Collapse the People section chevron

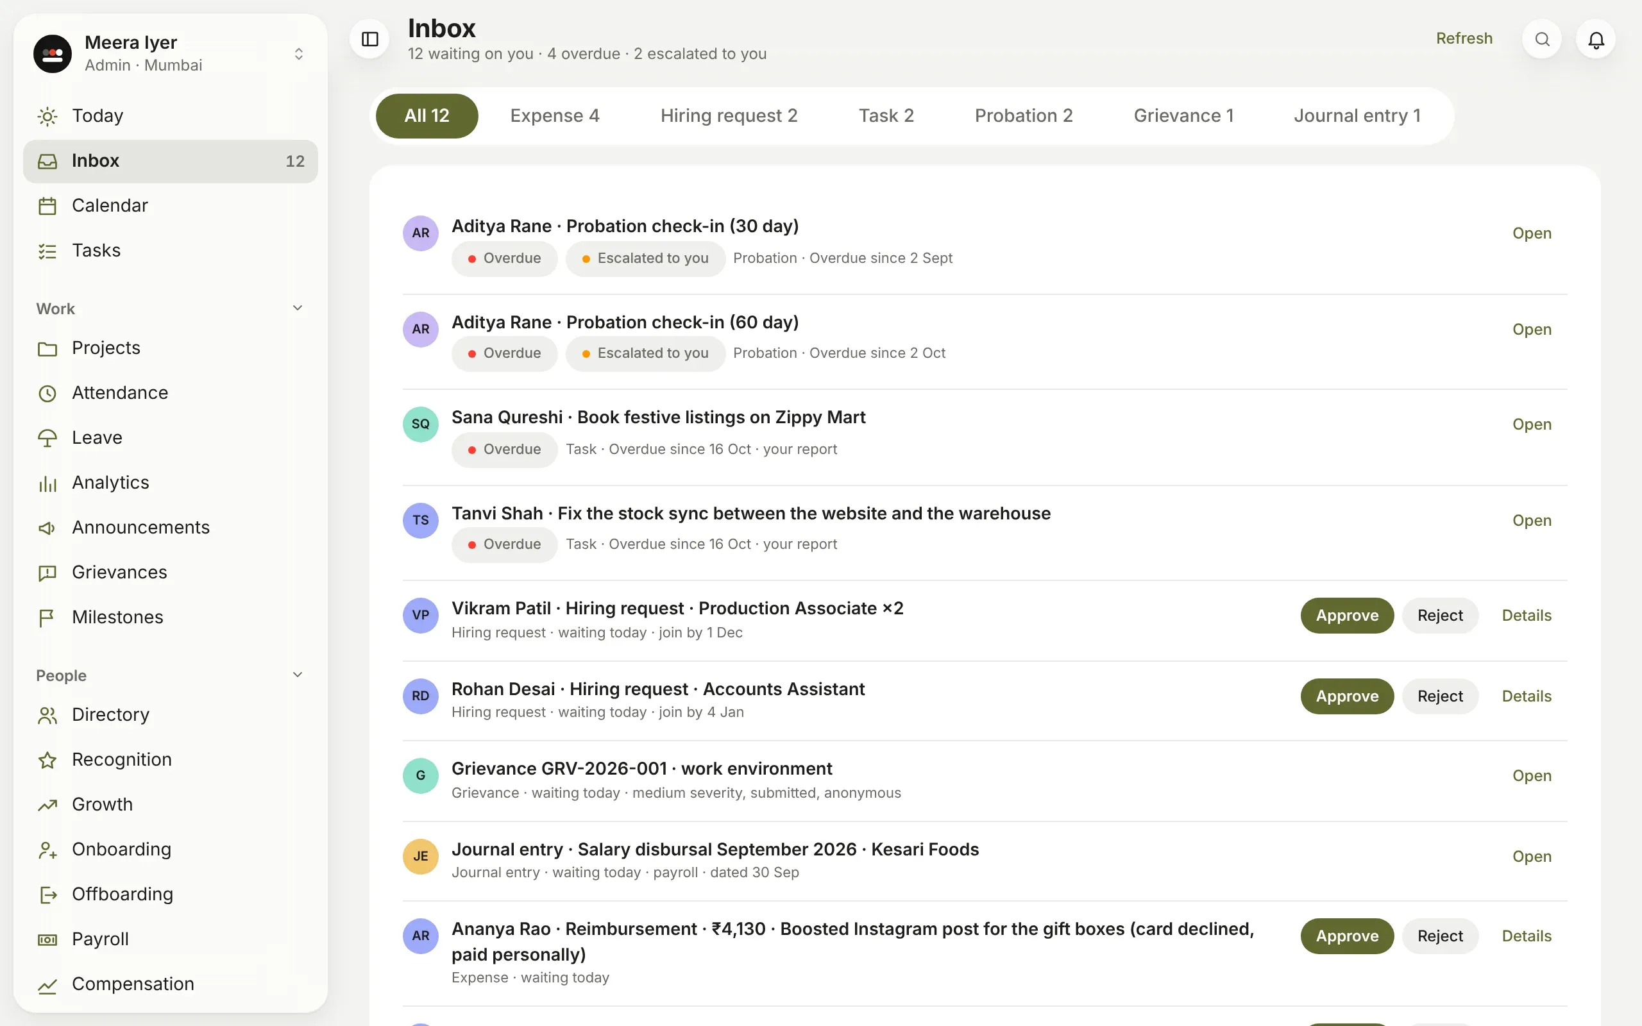tap(297, 675)
